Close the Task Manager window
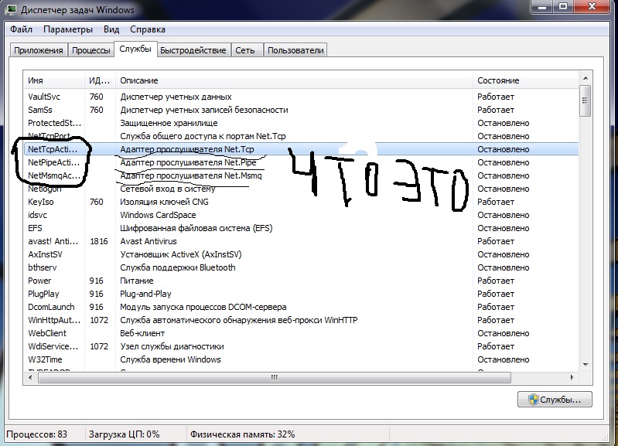 coord(592,7)
